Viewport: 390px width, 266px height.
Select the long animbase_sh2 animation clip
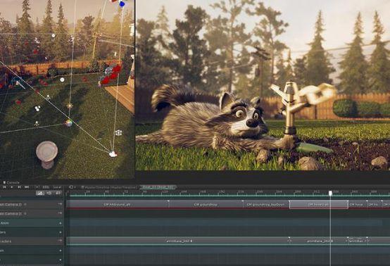(x=178, y=241)
